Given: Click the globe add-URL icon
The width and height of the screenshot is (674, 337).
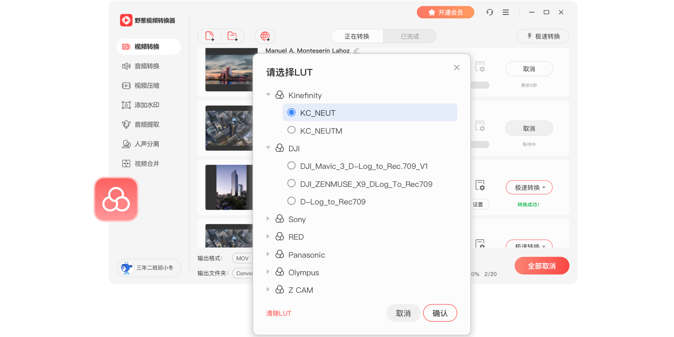Looking at the screenshot, I should pyautogui.click(x=265, y=36).
